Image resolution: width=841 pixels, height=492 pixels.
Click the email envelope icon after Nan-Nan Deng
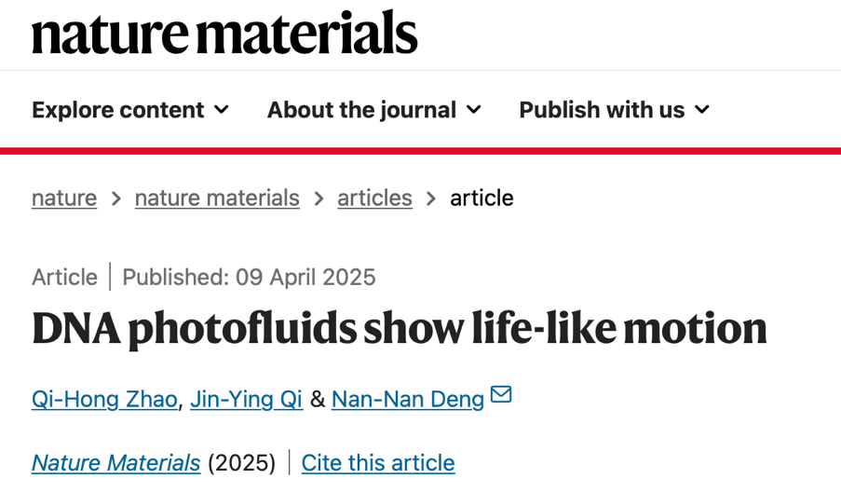501,395
